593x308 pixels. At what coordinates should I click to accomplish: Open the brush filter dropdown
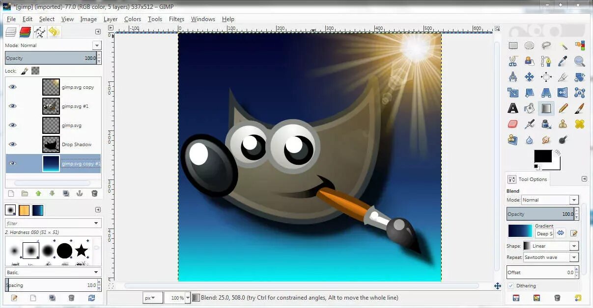tap(97, 223)
